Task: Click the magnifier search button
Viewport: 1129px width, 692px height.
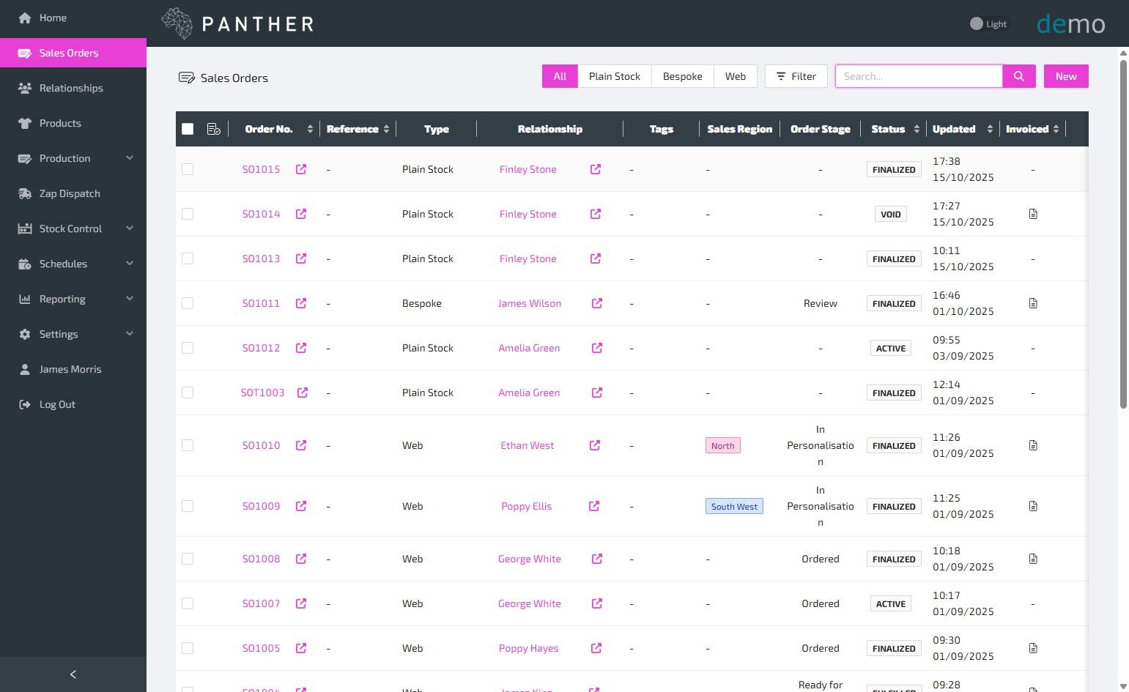Action: [1019, 76]
